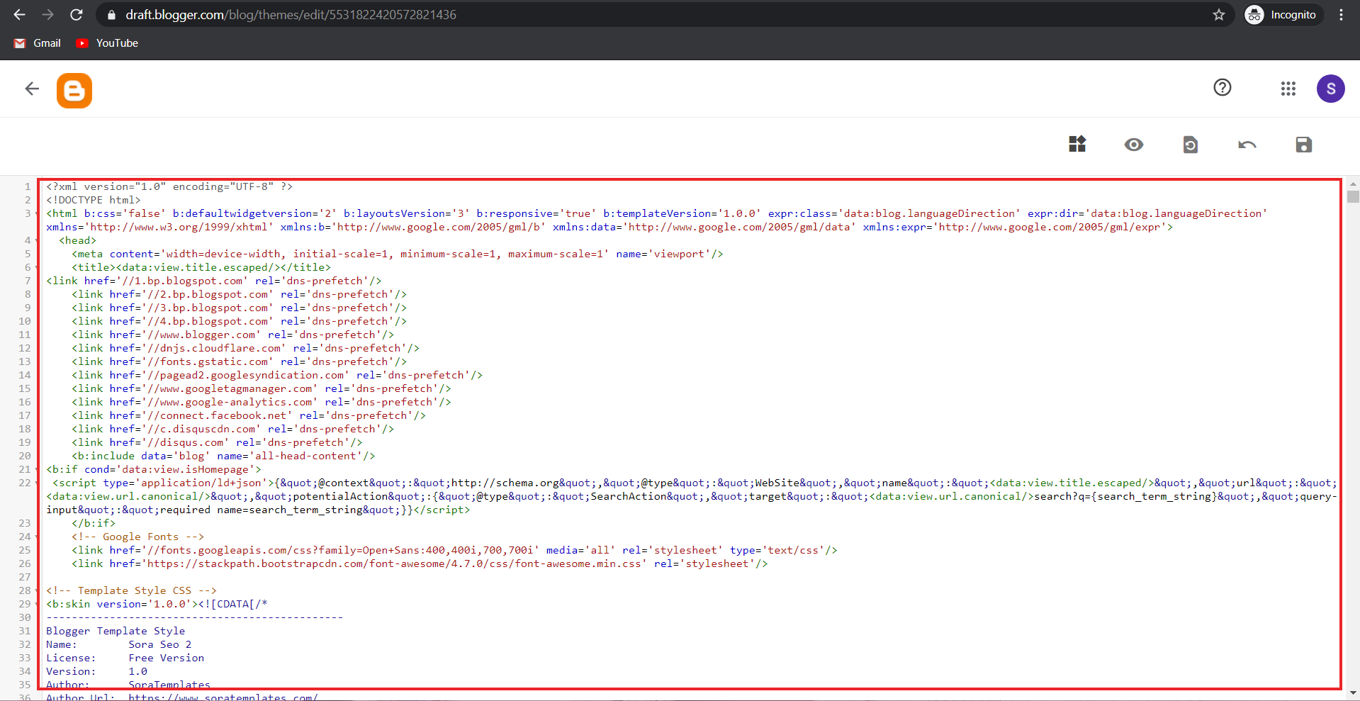Click the scrollbar down arrow

1353,692
